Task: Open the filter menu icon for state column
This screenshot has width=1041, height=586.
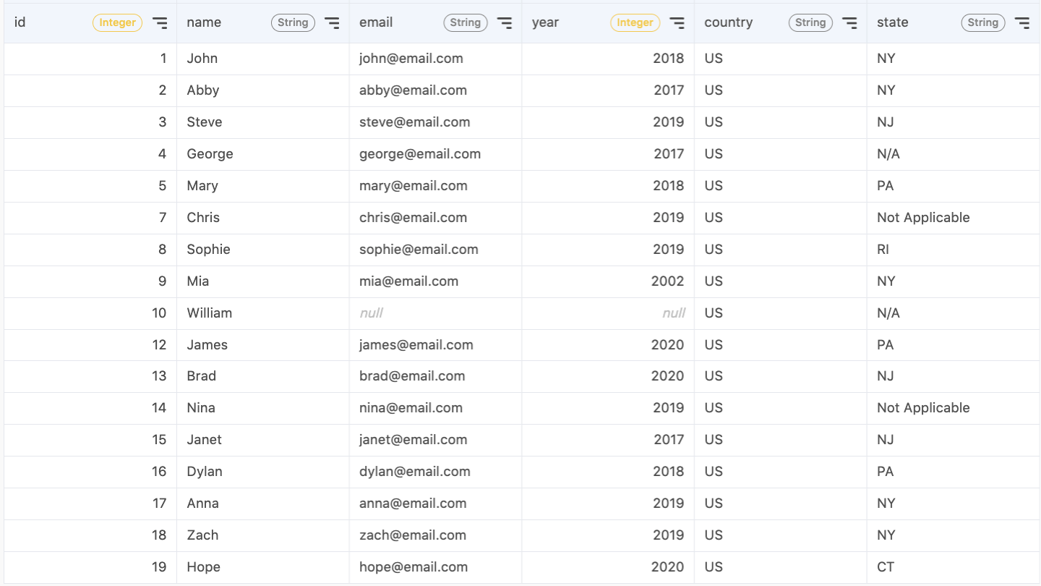Action: tap(1022, 23)
